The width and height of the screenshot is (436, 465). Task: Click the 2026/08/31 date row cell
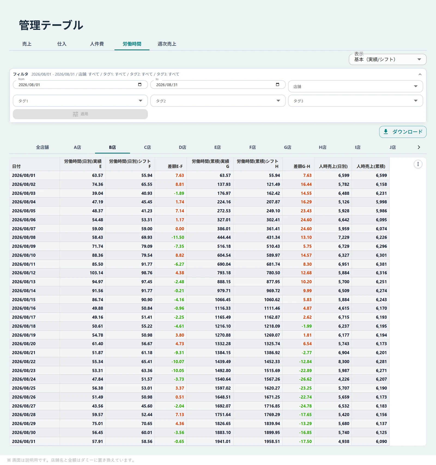[x=35, y=441]
